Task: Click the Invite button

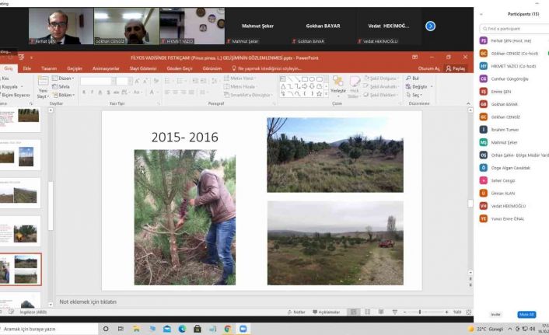Action: point(495,314)
